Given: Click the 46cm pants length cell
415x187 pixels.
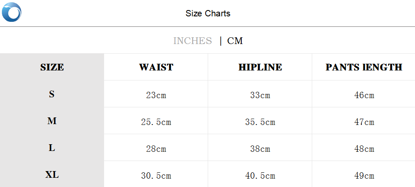Looking at the screenshot, I should (x=364, y=95).
